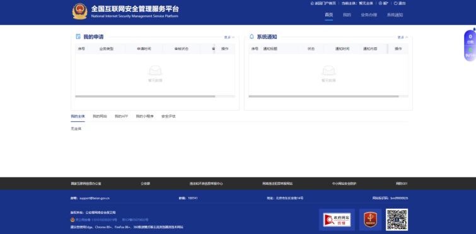
Task: Expand 更多 in the 系统通知 panel
Action: (x=402, y=37)
